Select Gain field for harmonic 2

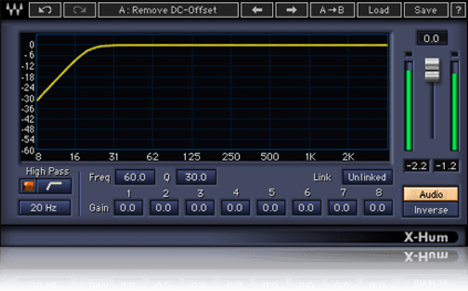[164, 207]
